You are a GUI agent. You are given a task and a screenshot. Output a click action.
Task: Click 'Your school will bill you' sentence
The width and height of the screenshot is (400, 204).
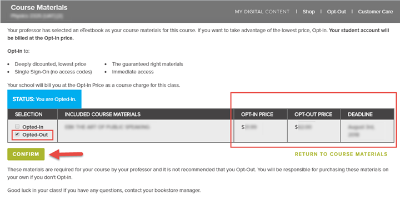pyautogui.click(x=94, y=85)
